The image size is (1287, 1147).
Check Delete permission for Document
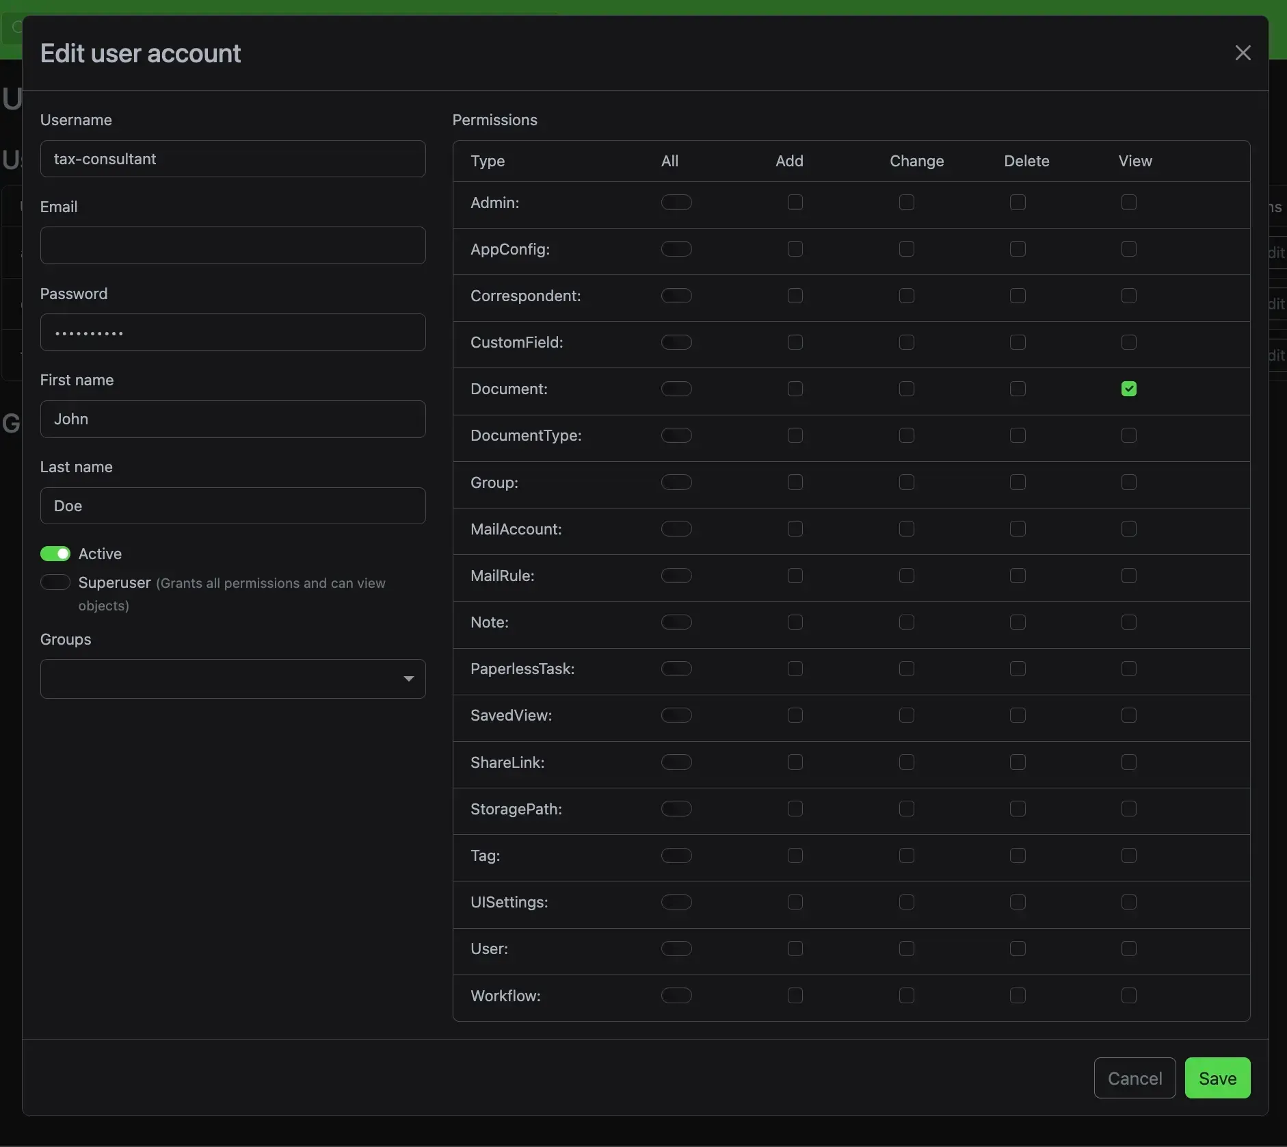(x=1018, y=389)
